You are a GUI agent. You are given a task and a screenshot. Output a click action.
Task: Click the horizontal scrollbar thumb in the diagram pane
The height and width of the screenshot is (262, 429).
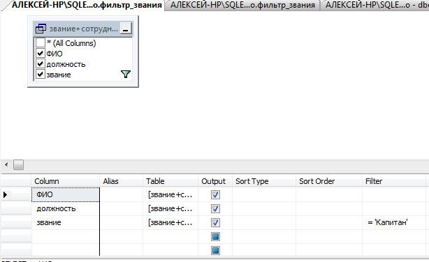19,164
